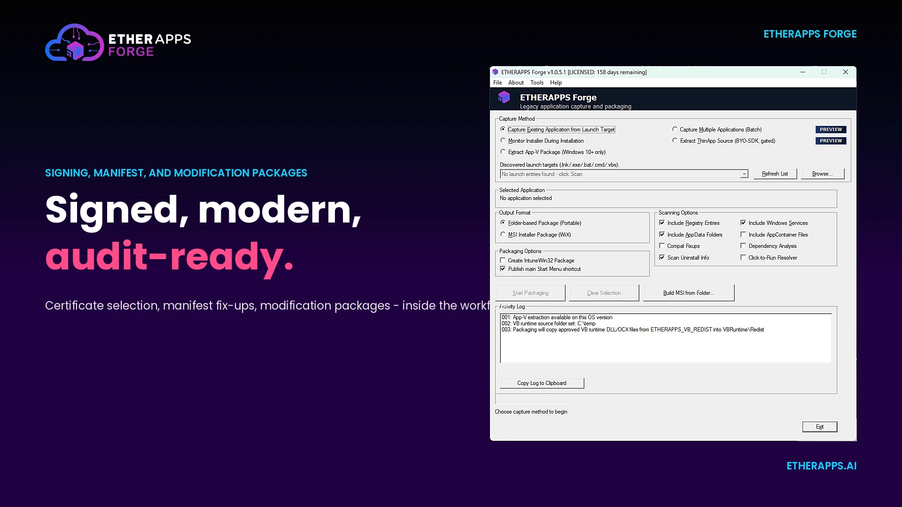Image resolution: width=902 pixels, height=507 pixels.
Task: Click the Start Packaging button
Action: point(530,293)
